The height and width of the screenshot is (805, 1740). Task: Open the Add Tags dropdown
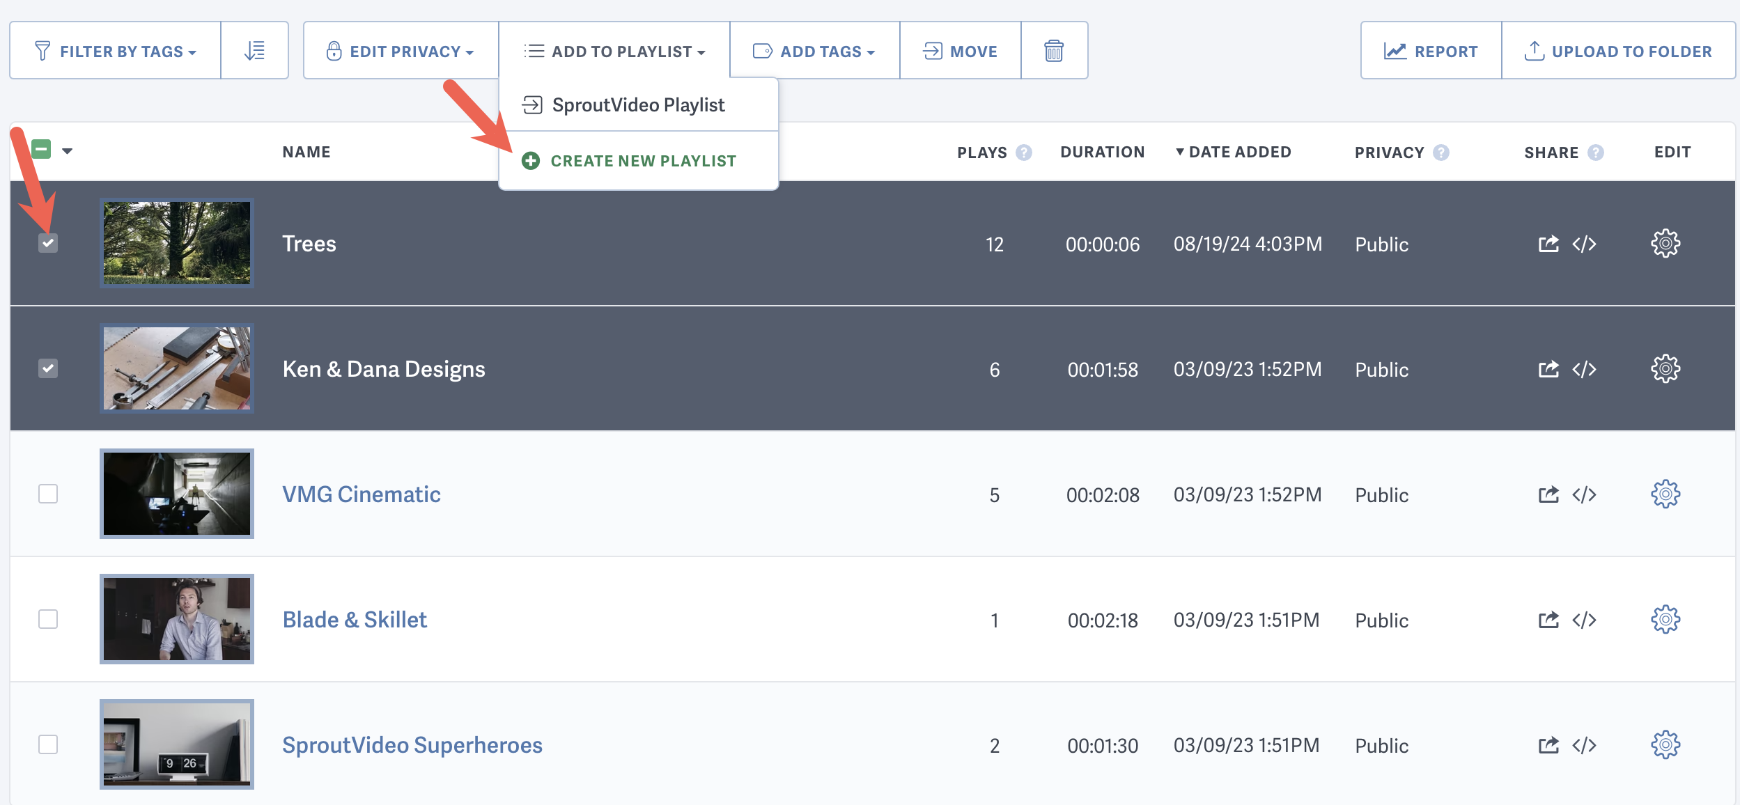[x=814, y=51]
